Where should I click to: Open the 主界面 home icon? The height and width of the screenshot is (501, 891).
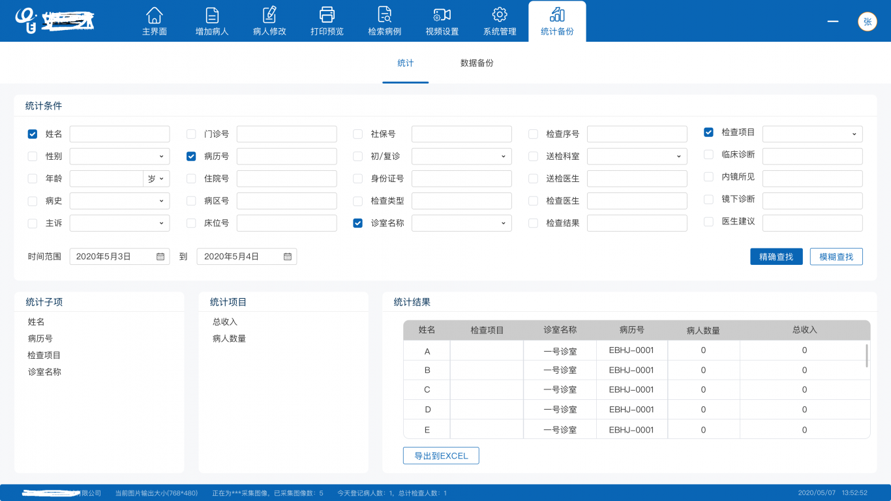pos(155,15)
